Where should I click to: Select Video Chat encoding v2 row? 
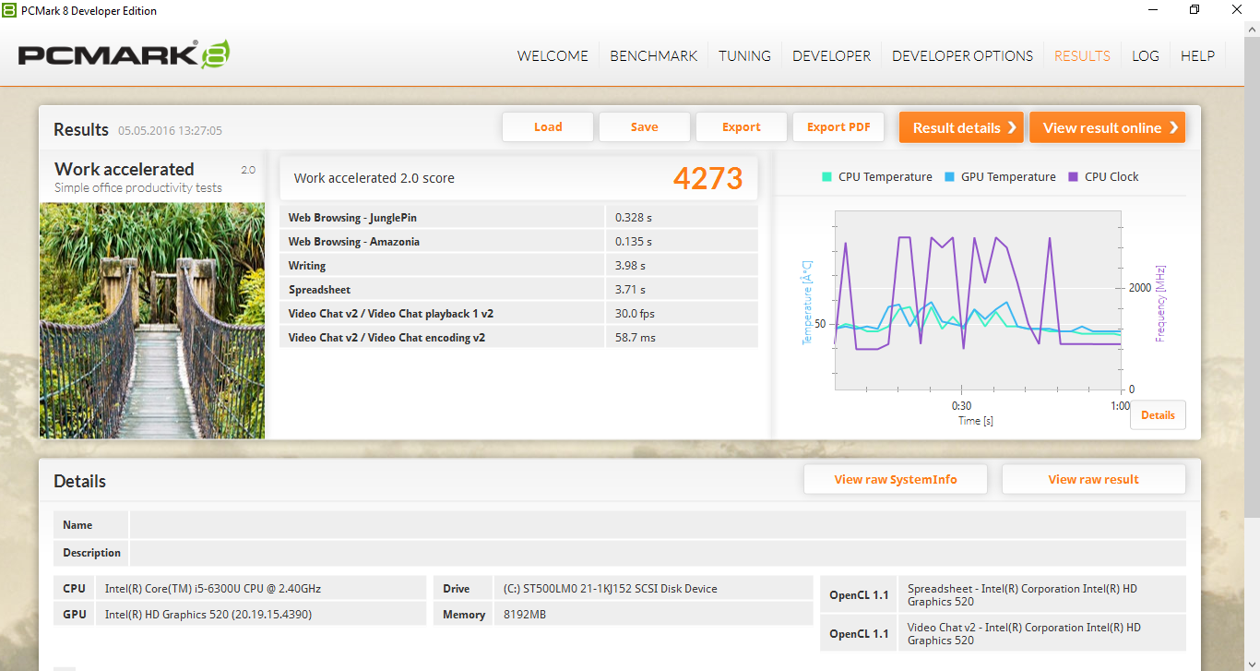pyautogui.click(x=518, y=338)
